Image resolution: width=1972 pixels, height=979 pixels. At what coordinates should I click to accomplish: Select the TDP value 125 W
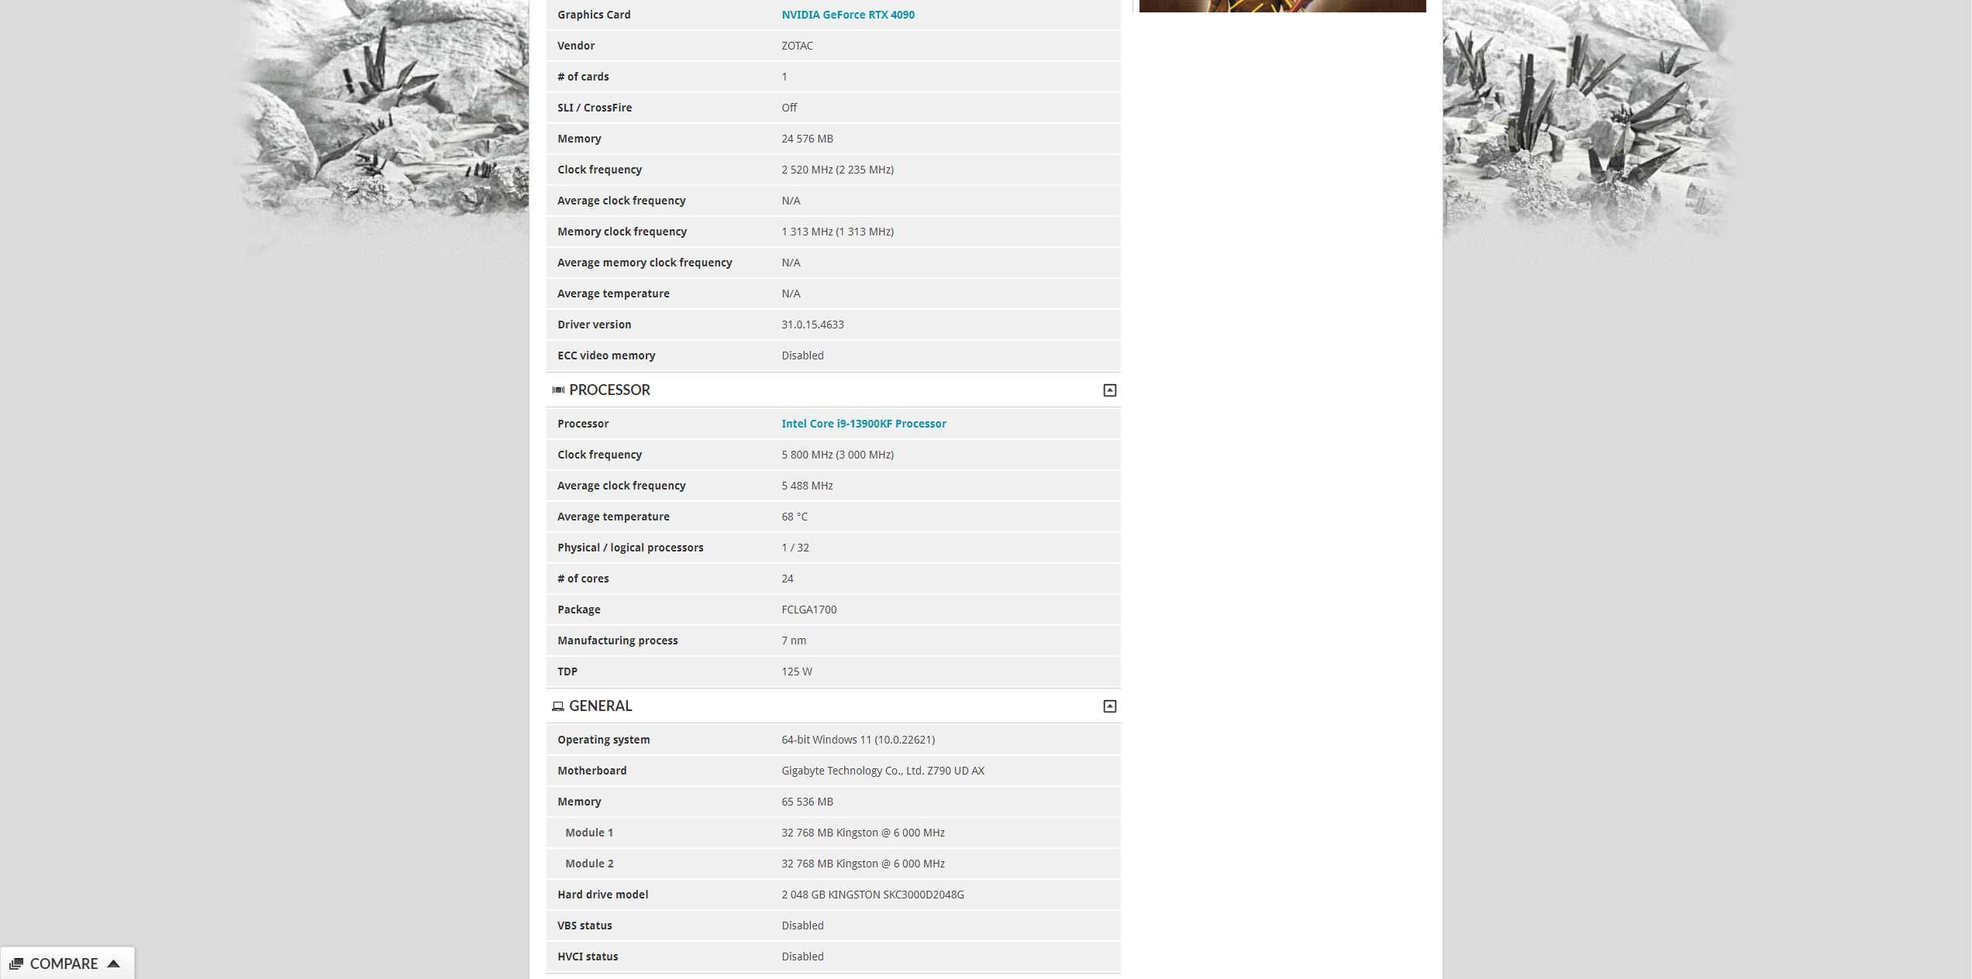point(797,672)
